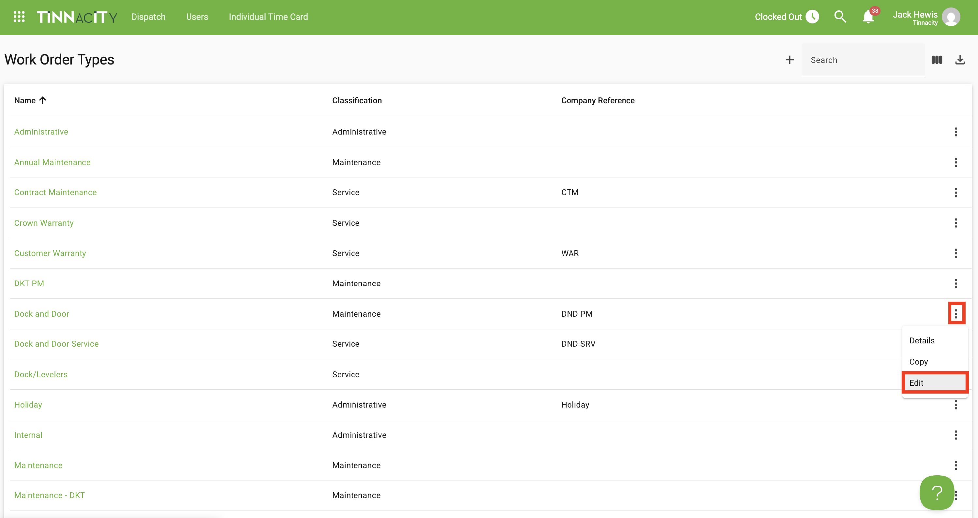
Task: Choose Details from the context menu
Action: click(935, 340)
